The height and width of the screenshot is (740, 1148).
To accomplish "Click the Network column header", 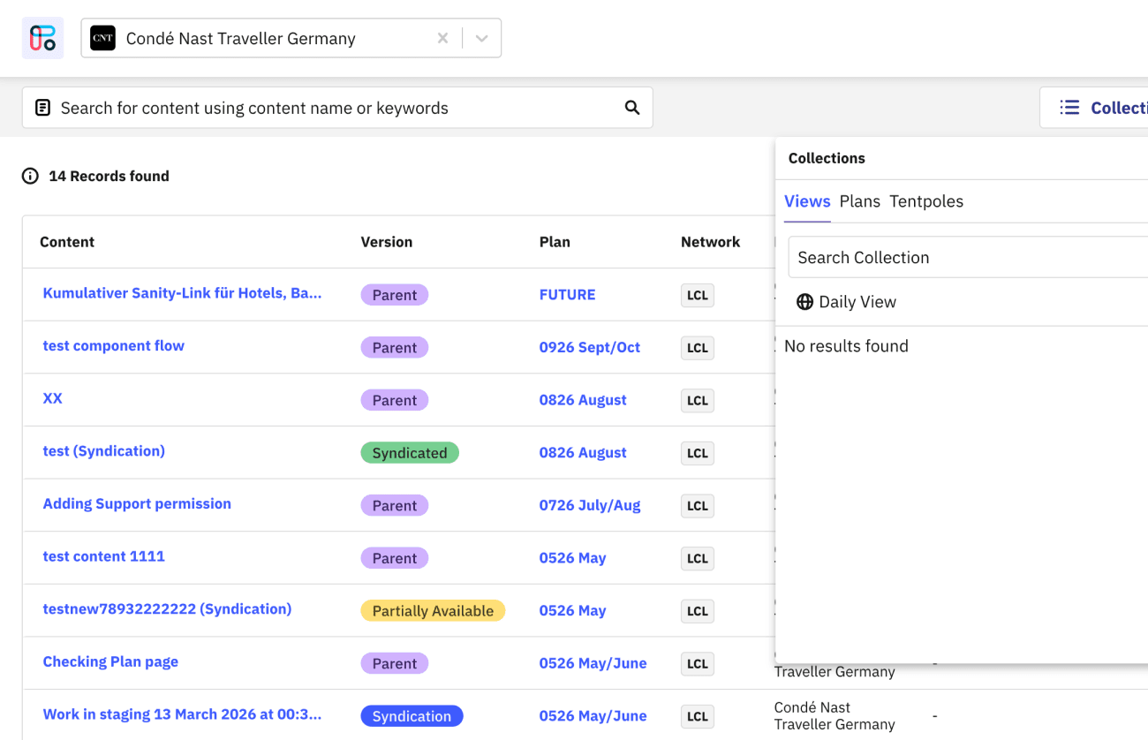I will [710, 242].
